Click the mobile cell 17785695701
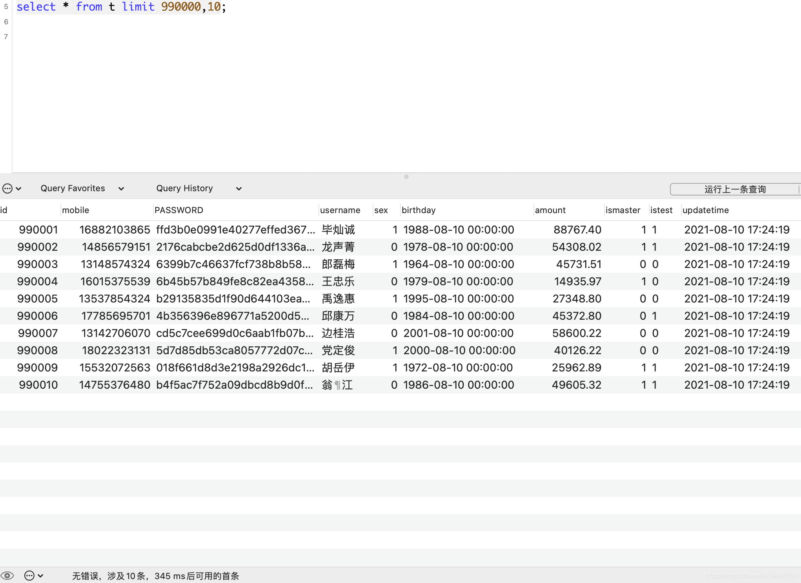The width and height of the screenshot is (801, 583). (x=116, y=316)
